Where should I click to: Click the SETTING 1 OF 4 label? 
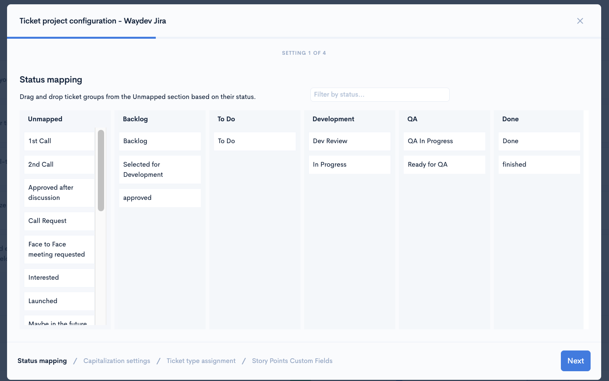pos(304,53)
